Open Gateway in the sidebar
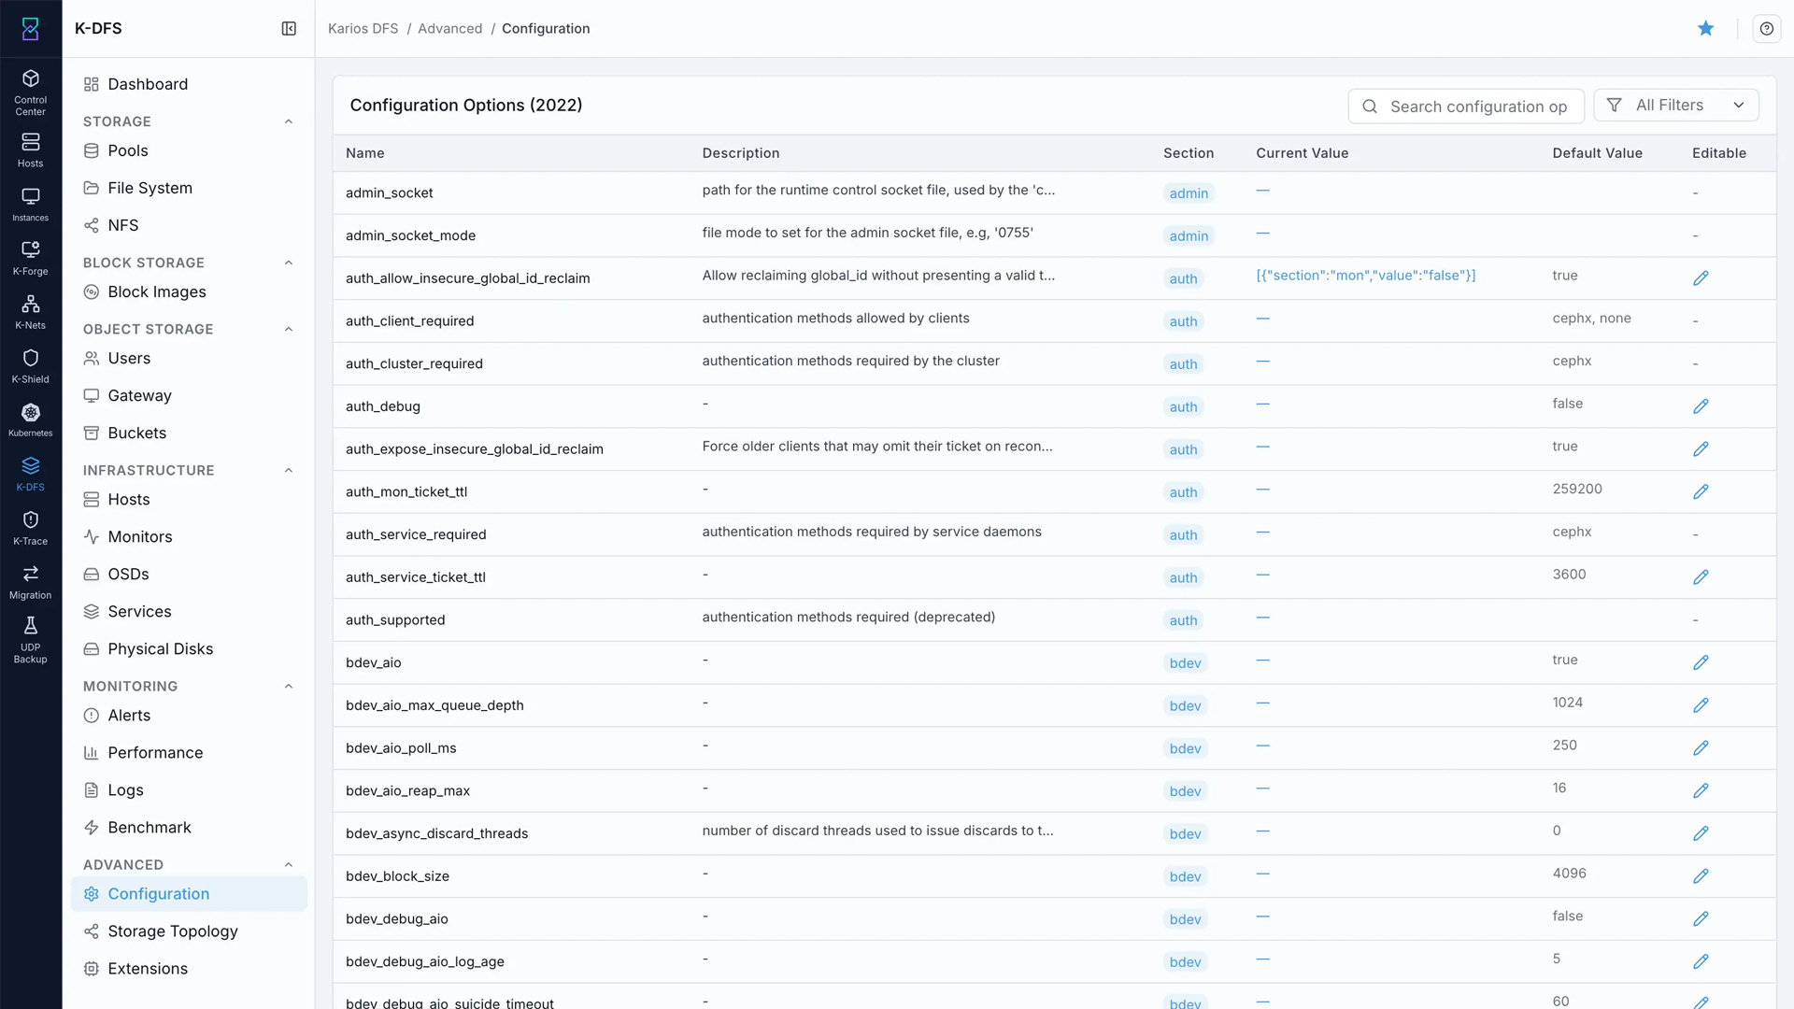 189,395
